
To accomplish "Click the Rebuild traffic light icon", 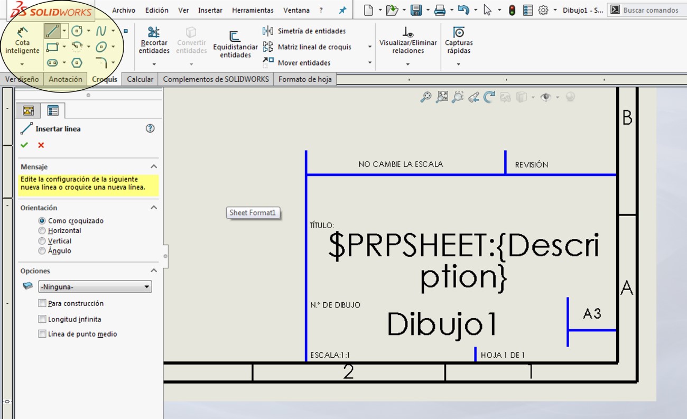I will coord(512,10).
